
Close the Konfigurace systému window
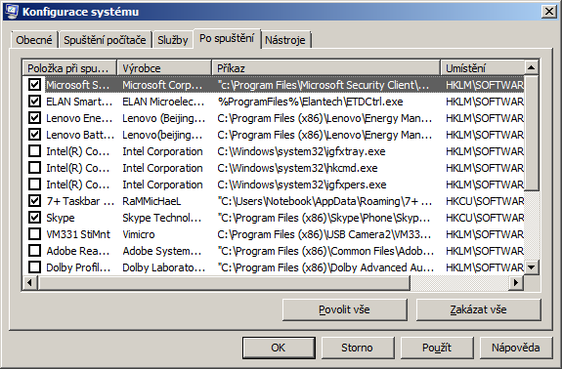549,12
